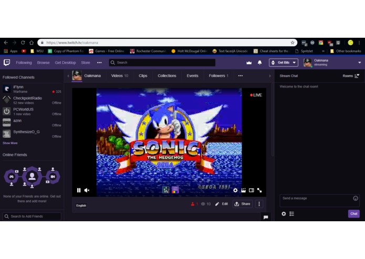Open CheckpointRadio followed channel
365x259 pixels.
pos(32,100)
